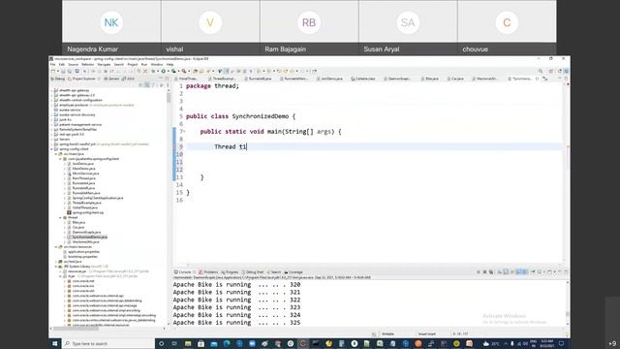Switch to the Project Explorer tab
This screenshot has height=349, width=620.
[x=82, y=79]
